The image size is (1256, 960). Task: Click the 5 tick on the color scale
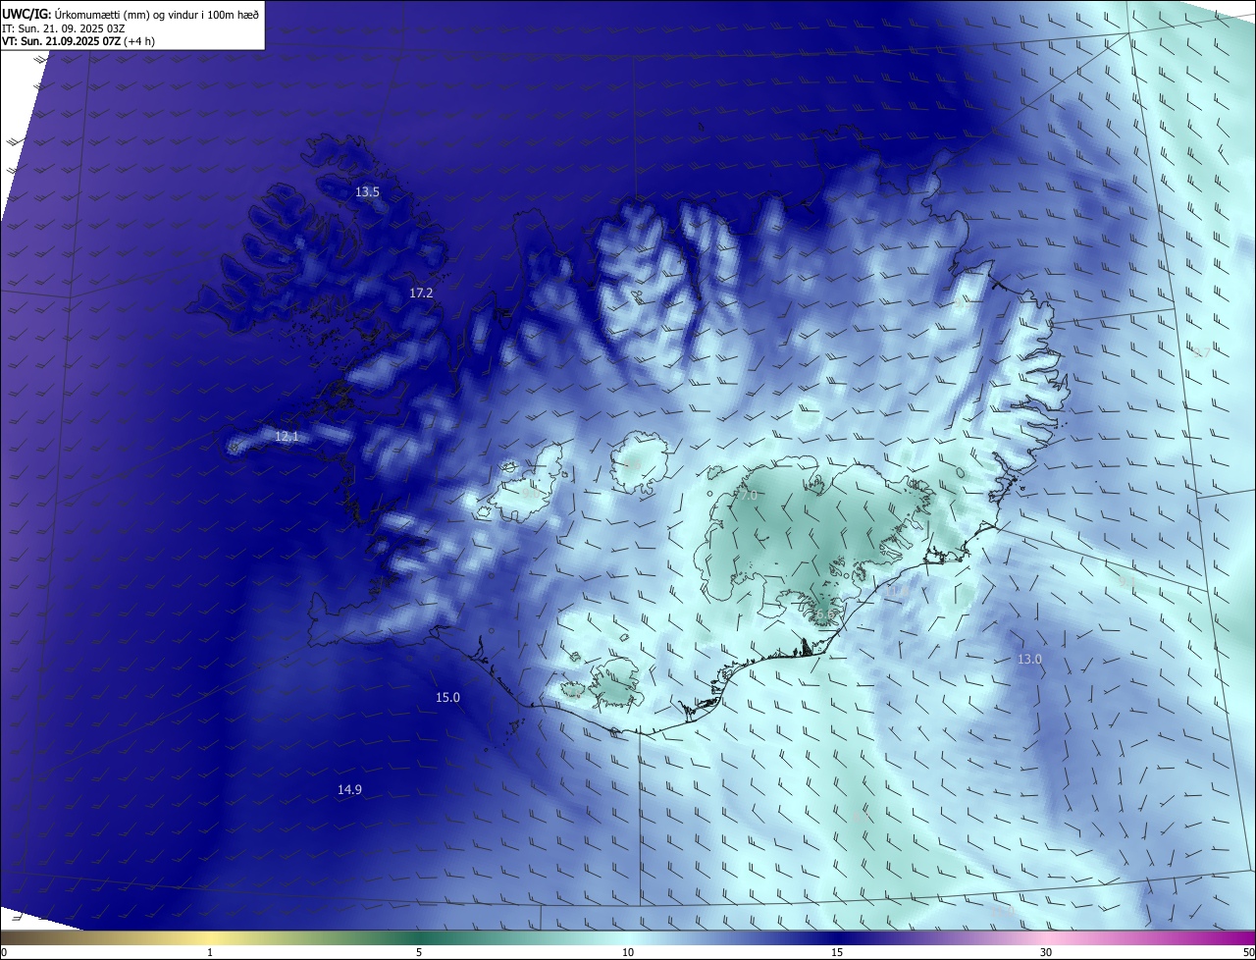pos(419,952)
